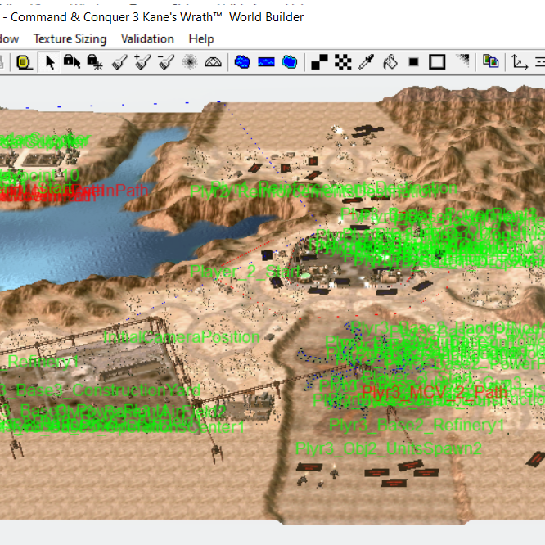Click the overlapping colored pages icon
The width and height of the screenshot is (545, 545).
(x=490, y=62)
